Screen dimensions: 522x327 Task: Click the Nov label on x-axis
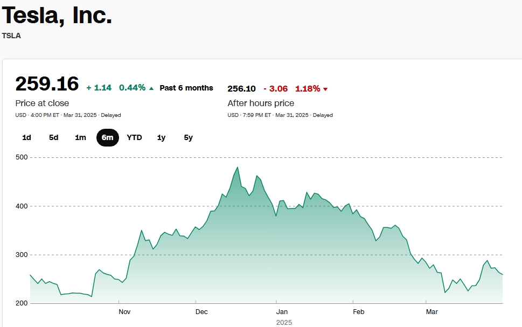[124, 311]
